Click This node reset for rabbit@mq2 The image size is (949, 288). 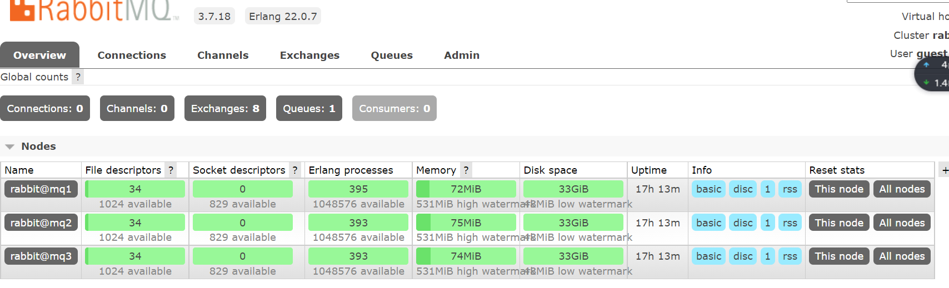pyautogui.click(x=839, y=223)
